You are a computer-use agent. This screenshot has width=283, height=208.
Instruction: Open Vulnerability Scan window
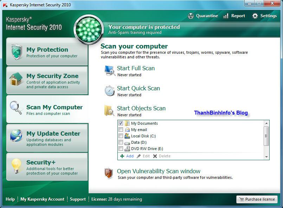click(x=159, y=171)
